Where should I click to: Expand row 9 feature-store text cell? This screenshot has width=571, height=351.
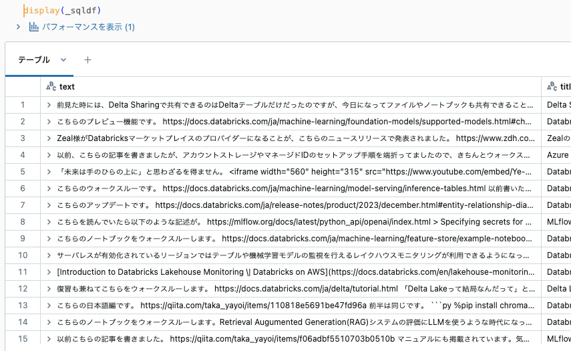click(x=49, y=239)
